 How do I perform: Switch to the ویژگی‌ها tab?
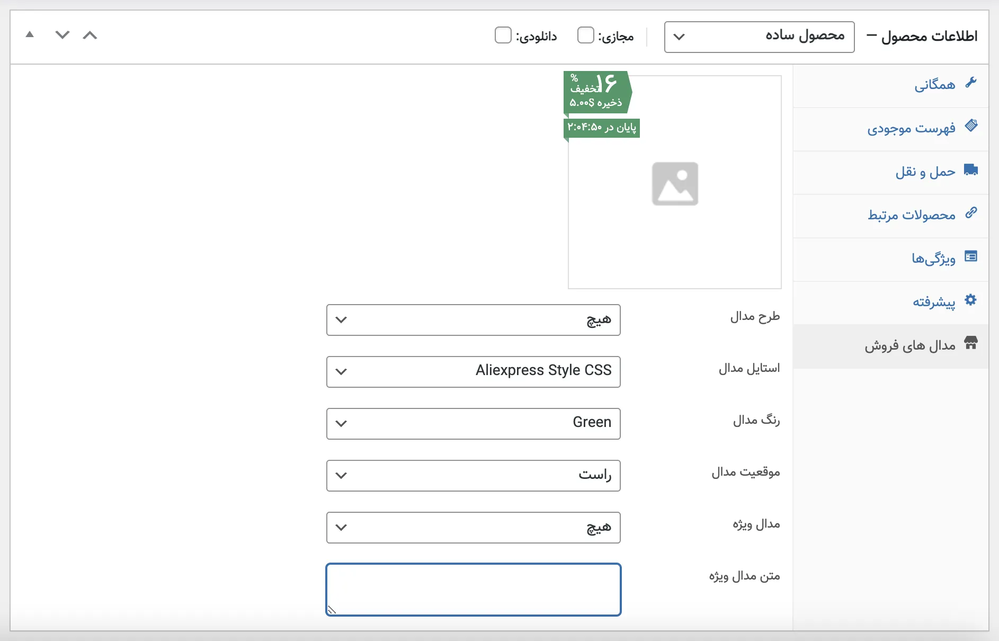click(891, 260)
